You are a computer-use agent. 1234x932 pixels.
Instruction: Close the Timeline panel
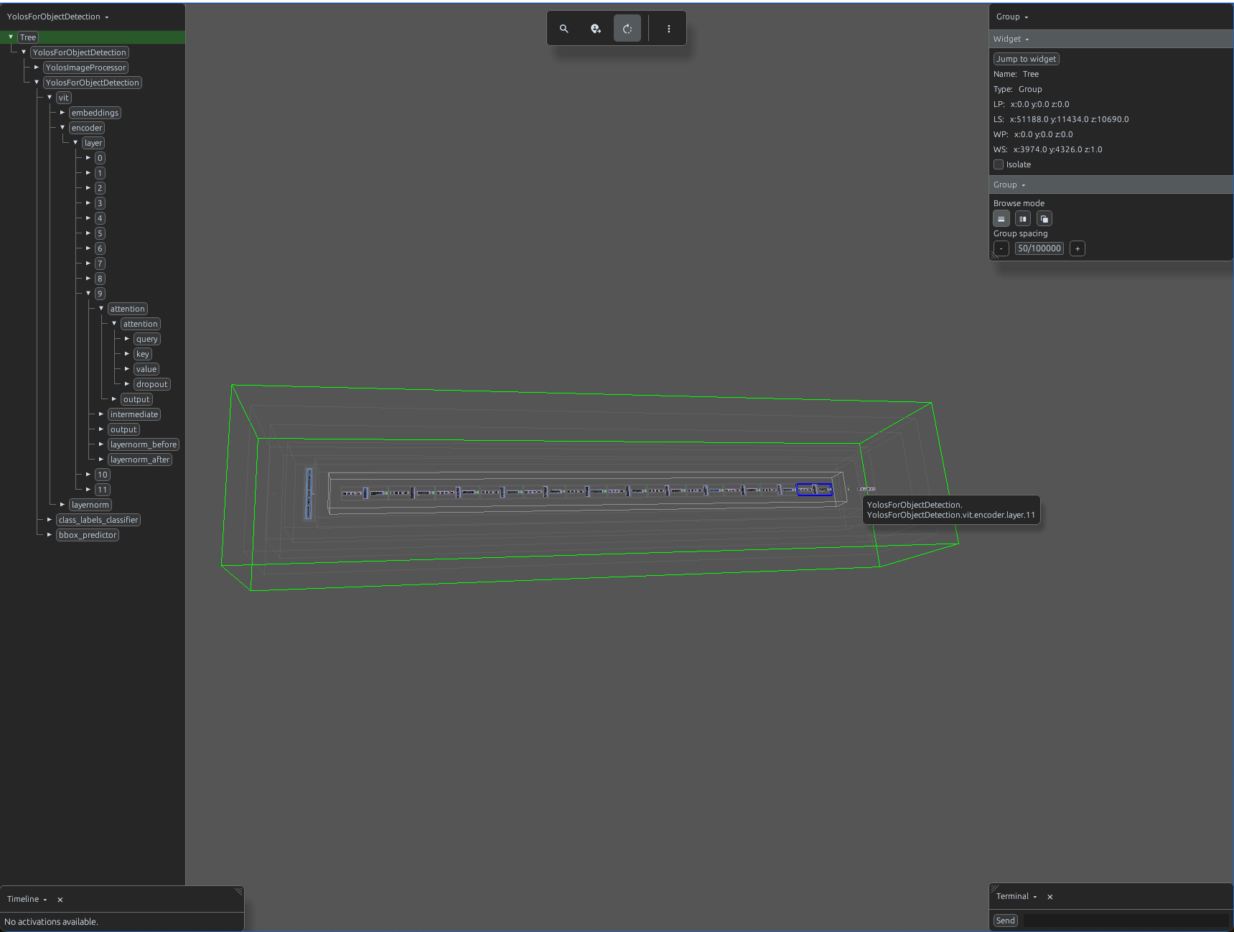pyautogui.click(x=60, y=900)
